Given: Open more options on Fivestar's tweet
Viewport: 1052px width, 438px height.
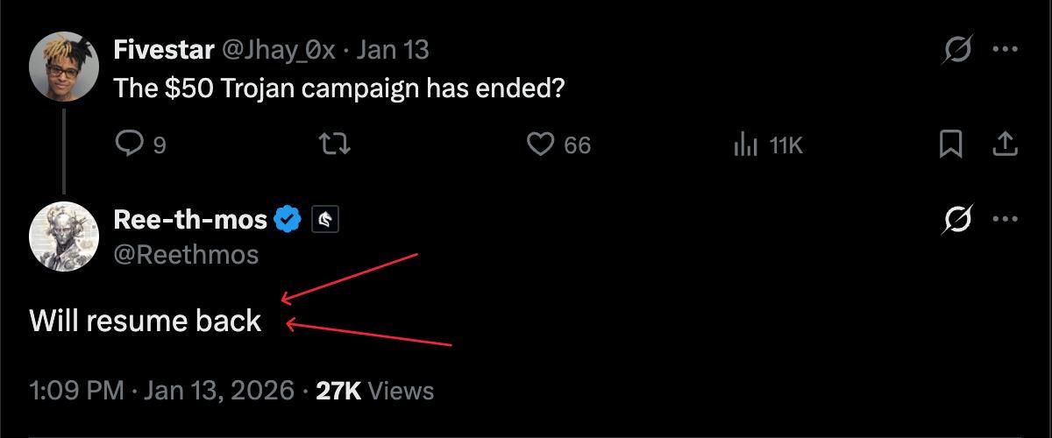Looking at the screenshot, I should 1005,50.
